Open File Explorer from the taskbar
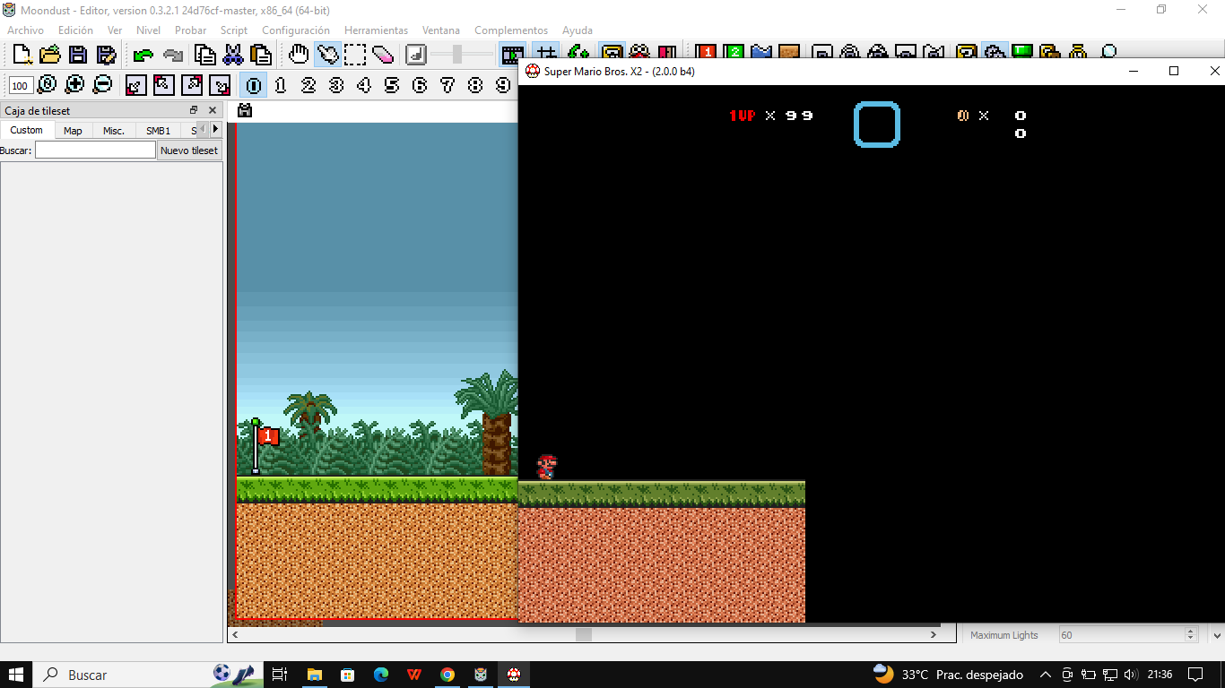 coord(314,675)
